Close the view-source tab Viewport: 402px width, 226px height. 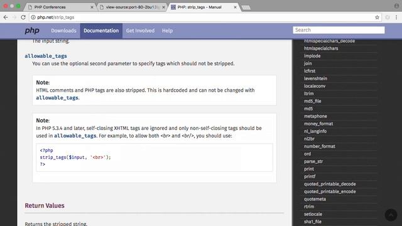pos(163,7)
